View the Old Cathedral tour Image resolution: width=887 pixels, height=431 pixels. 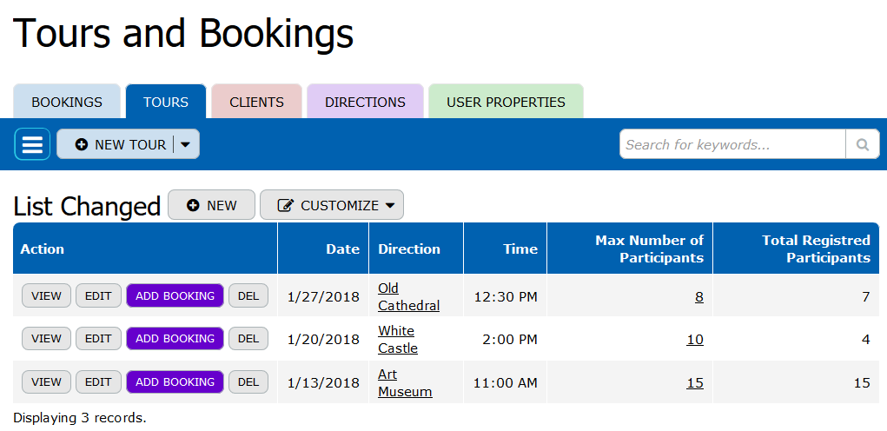46,295
